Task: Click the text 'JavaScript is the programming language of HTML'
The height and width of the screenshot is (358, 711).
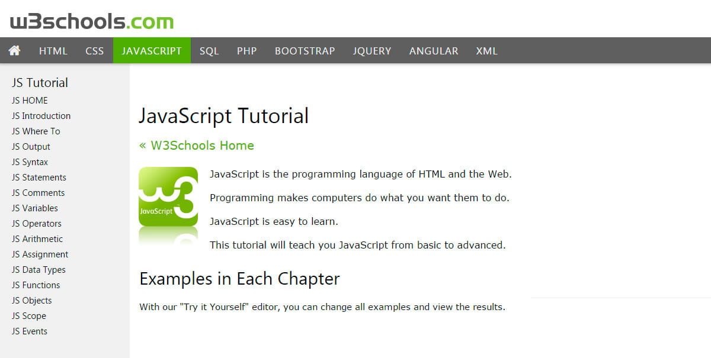Action: tap(328, 175)
